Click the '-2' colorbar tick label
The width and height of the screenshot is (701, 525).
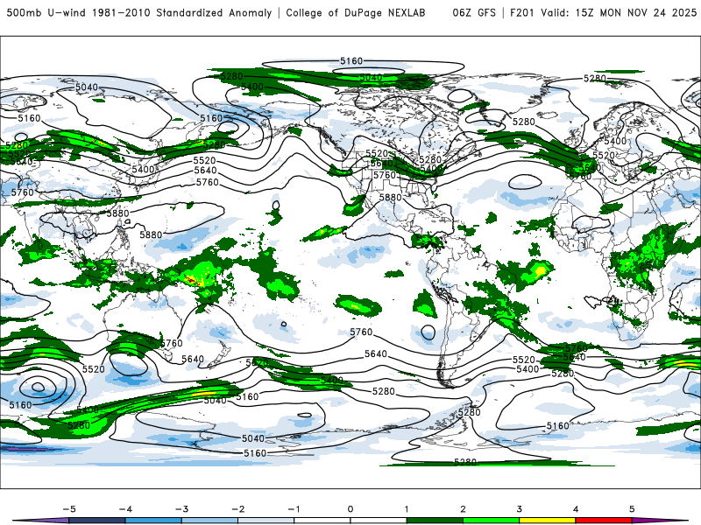coord(237,509)
